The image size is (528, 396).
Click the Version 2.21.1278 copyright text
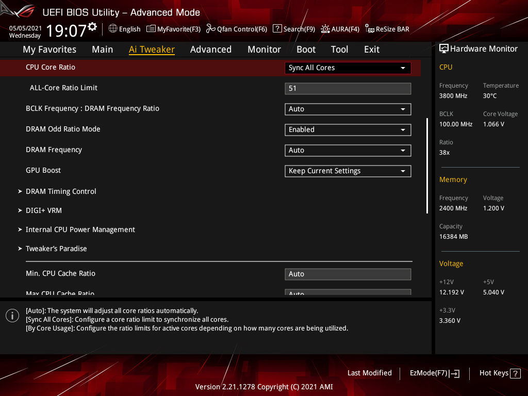click(x=264, y=387)
